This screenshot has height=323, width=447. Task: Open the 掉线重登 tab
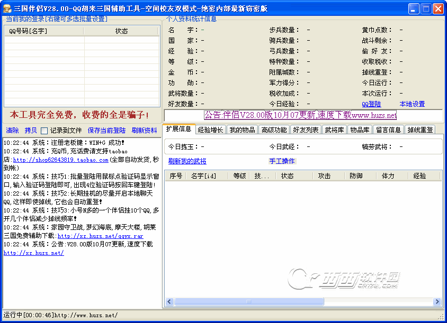click(419, 130)
